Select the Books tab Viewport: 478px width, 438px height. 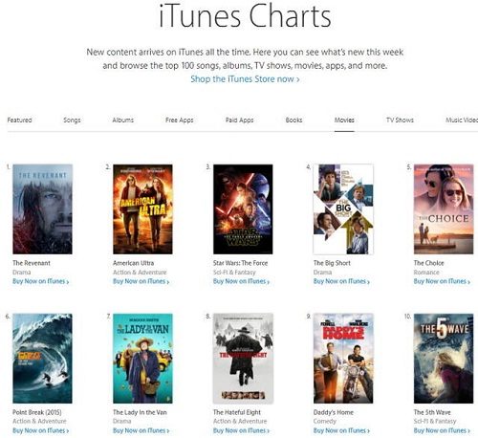(293, 120)
